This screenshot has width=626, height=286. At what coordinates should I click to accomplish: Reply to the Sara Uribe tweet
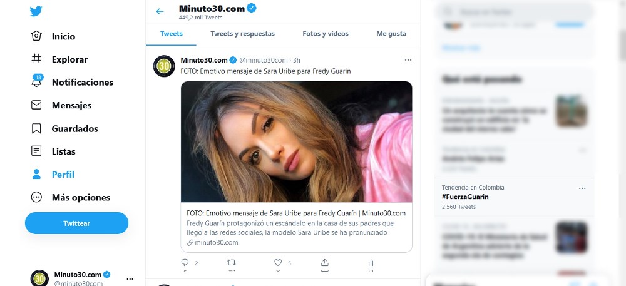(185, 263)
